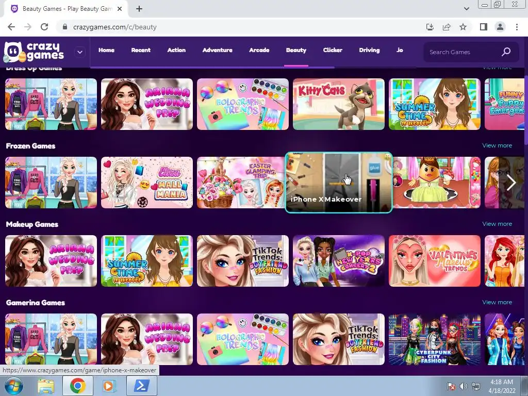Select the Adventure category

click(218, 50)
